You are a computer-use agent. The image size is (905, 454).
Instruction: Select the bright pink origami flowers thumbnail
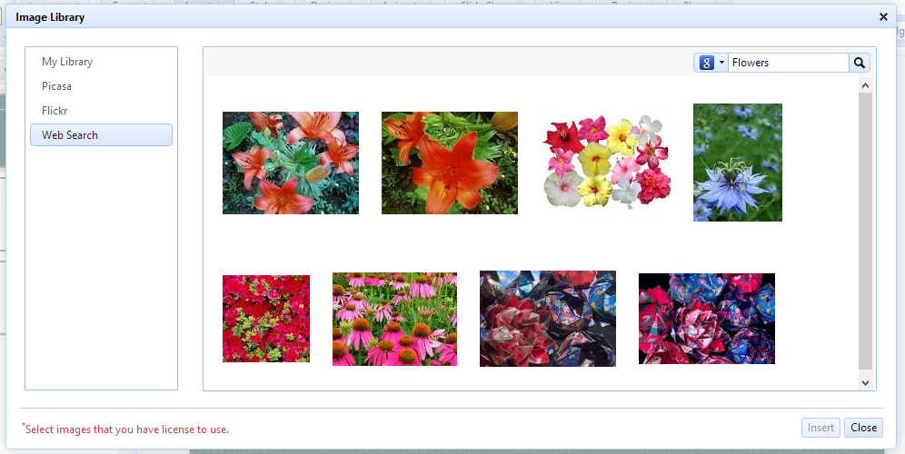pyautogui.click(x=706, y=319)
